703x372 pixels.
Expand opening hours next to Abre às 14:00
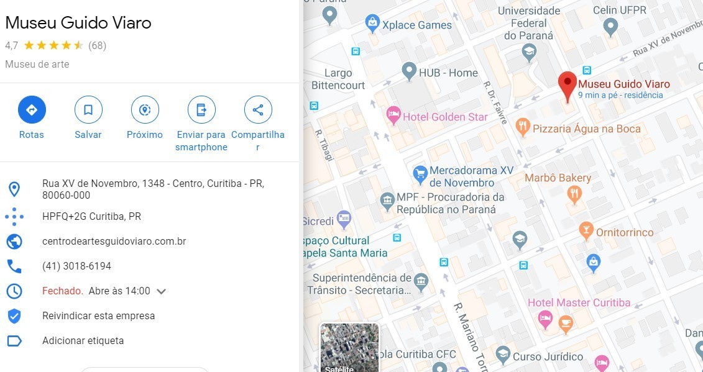click(162, 291)
